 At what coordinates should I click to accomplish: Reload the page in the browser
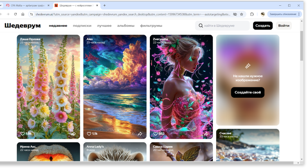pos(15,14)
